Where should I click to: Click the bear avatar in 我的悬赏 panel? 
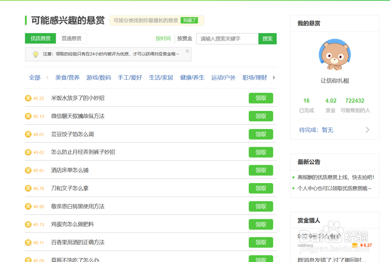tap(335, 54)
